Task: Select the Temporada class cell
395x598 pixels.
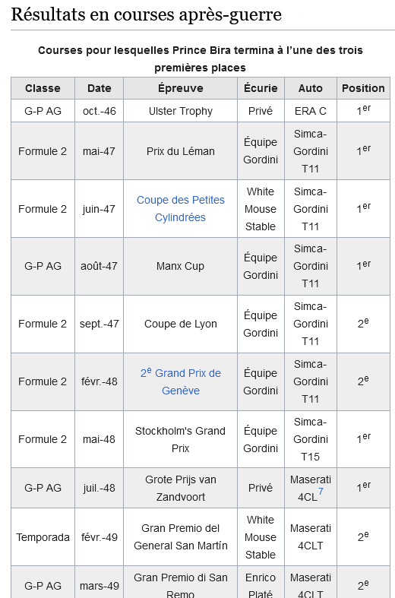Action: [x=43, y=537]
